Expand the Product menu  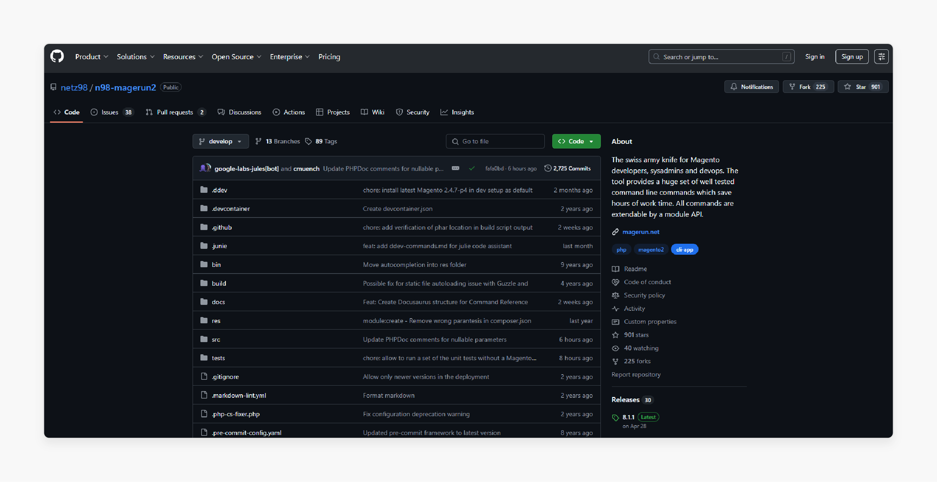point(91,57)
